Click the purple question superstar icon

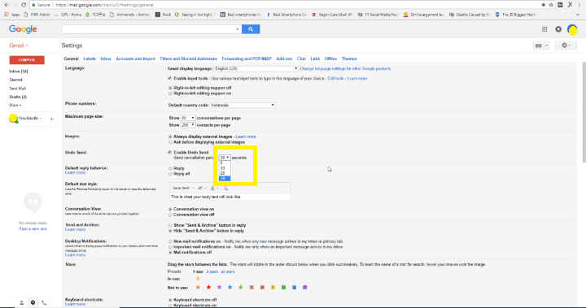305,288
